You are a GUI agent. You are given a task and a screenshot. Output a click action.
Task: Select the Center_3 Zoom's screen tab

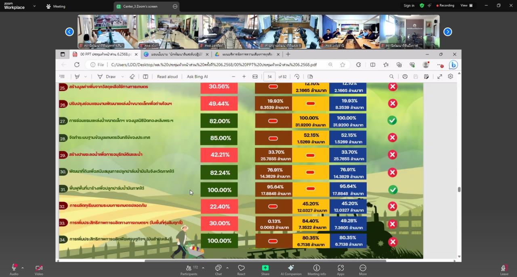click(141, 6)
